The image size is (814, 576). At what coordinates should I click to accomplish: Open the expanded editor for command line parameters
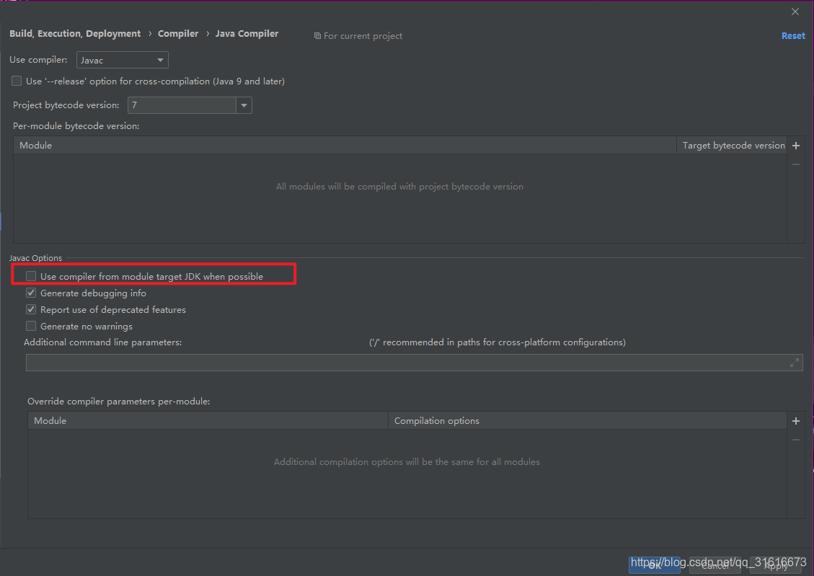pyautogui.click(x=794, y=362)
